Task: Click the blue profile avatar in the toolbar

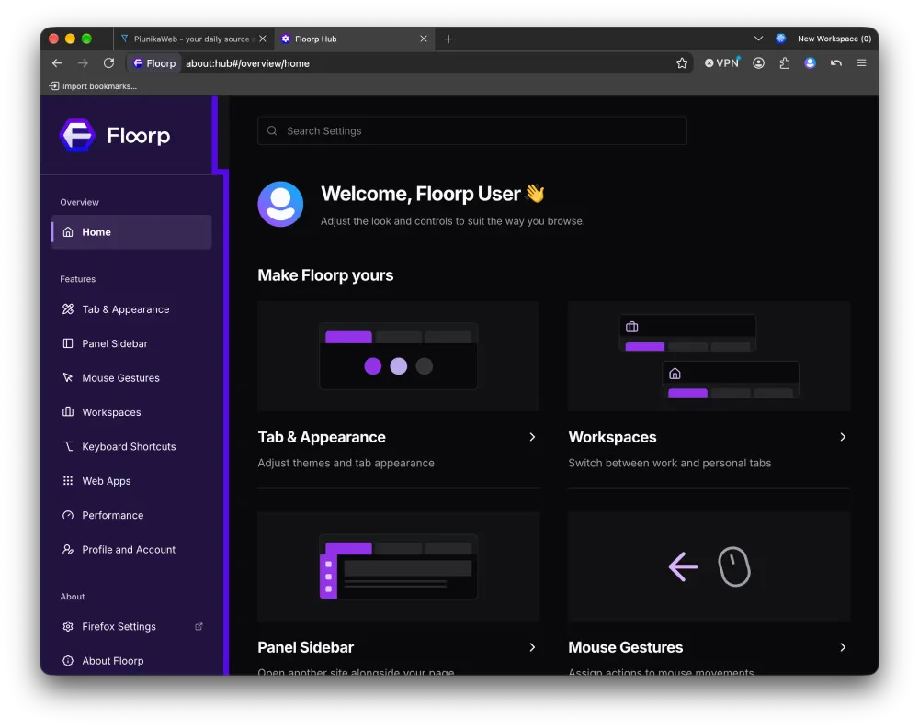Action: [810, 63]
